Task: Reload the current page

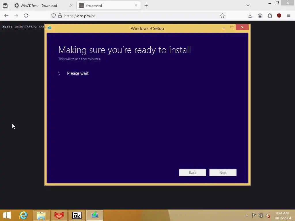Action: [26, 16]
